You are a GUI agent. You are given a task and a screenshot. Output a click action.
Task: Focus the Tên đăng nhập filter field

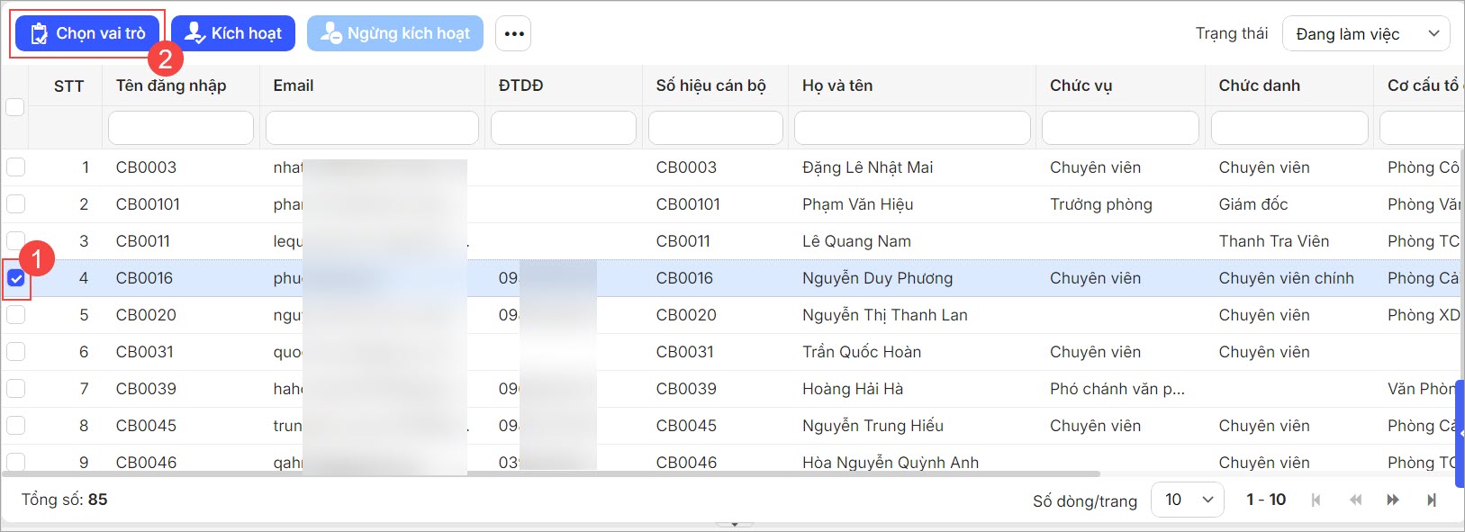pyautogui.click(x=181, y=128)
